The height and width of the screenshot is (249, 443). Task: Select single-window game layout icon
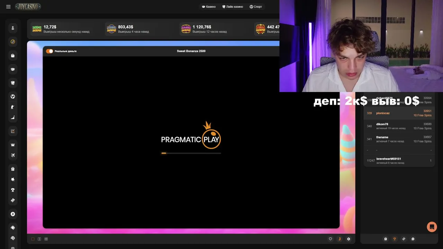pos(33,239)
